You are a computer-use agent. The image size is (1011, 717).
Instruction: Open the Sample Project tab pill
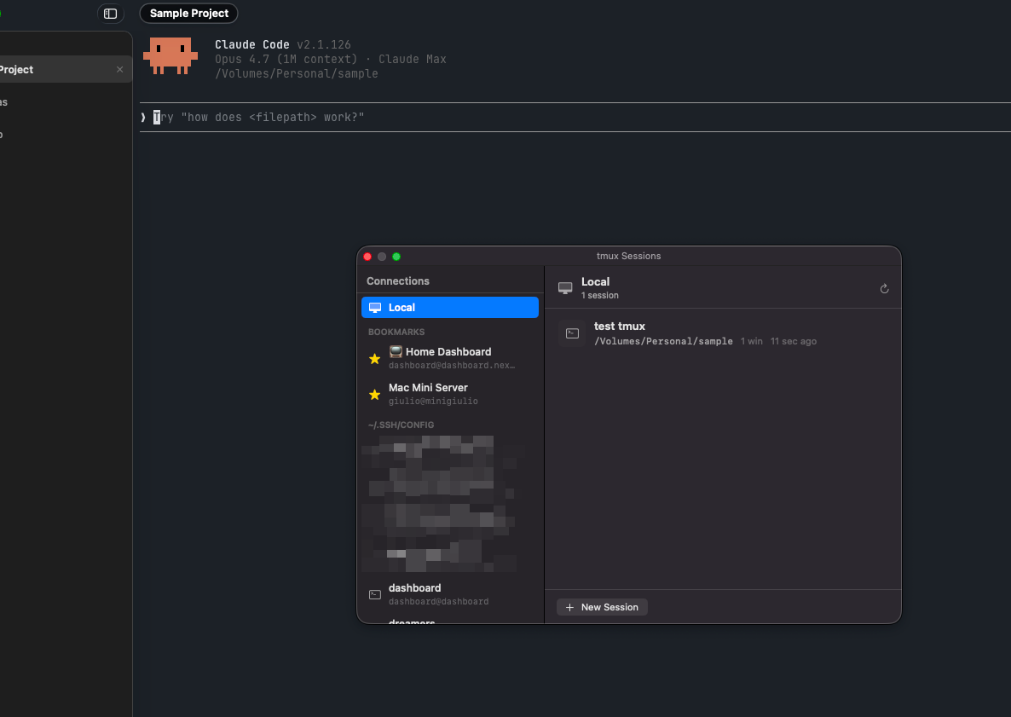(189, 14)
